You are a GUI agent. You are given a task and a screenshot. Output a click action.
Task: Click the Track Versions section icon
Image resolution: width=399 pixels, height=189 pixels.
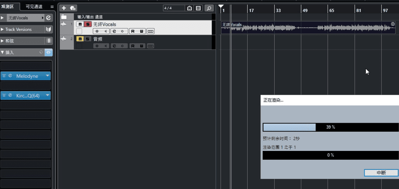tap(49, 29)
